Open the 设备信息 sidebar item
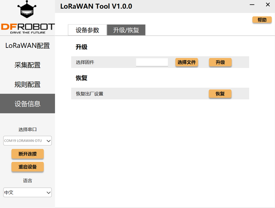 coord(27,103)
